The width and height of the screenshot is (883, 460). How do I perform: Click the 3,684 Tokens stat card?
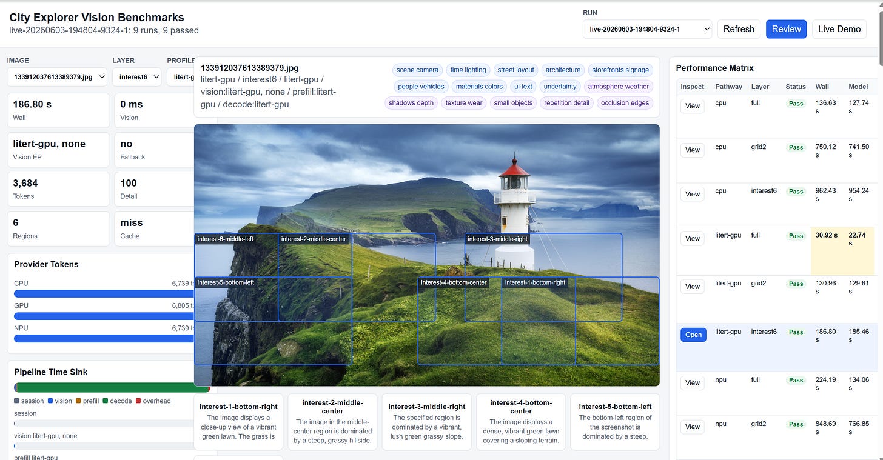[x=58, y=189]
